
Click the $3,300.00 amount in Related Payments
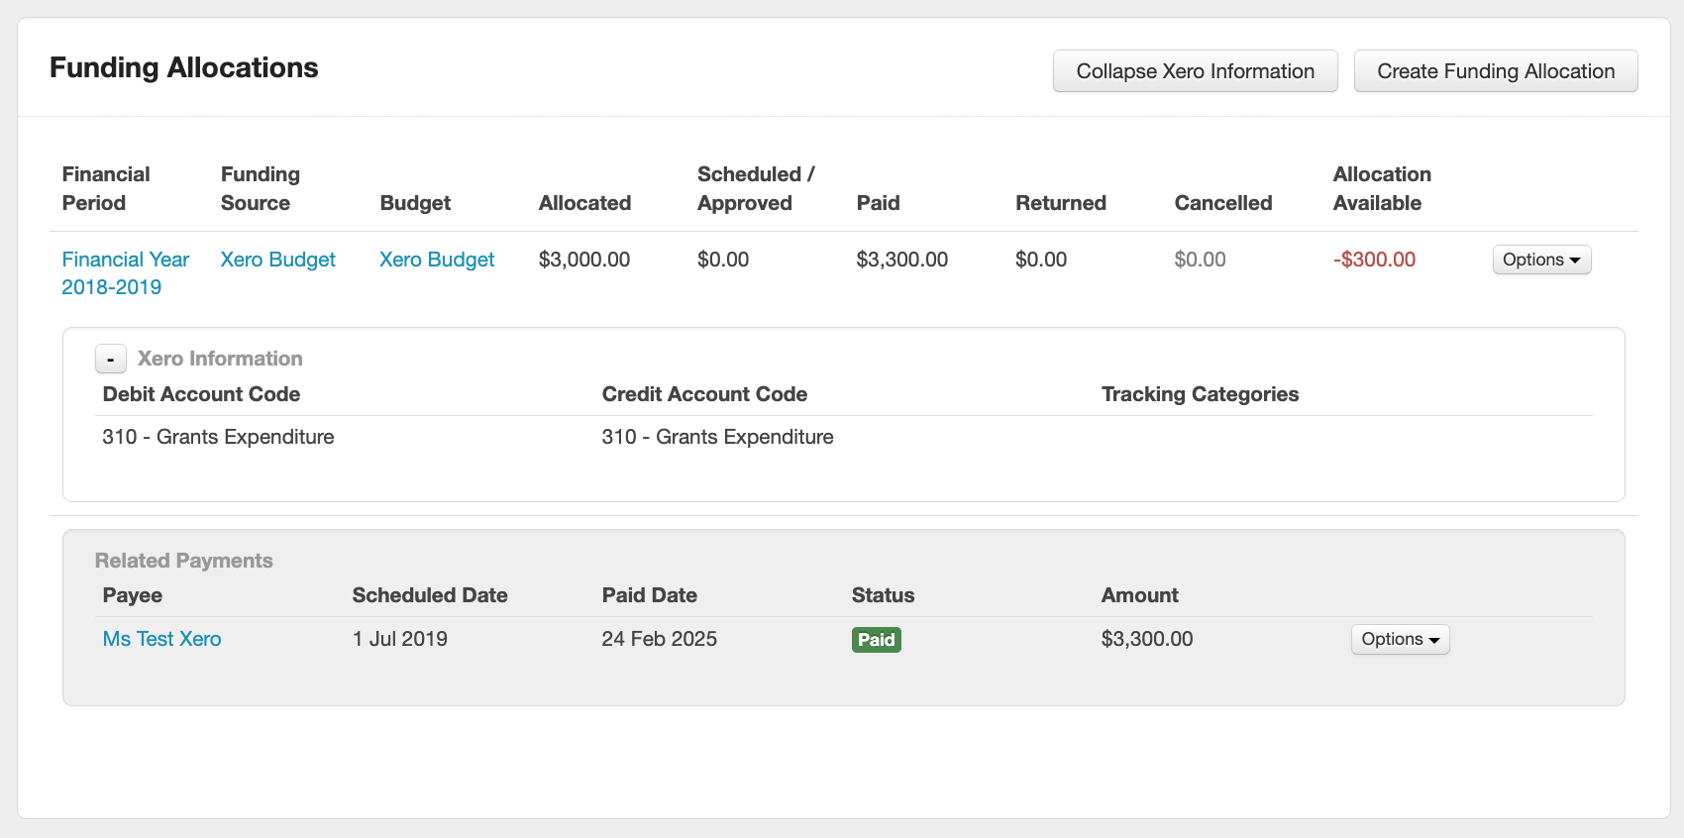1146,639
